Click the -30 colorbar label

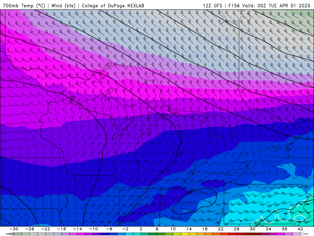[14, 229]
